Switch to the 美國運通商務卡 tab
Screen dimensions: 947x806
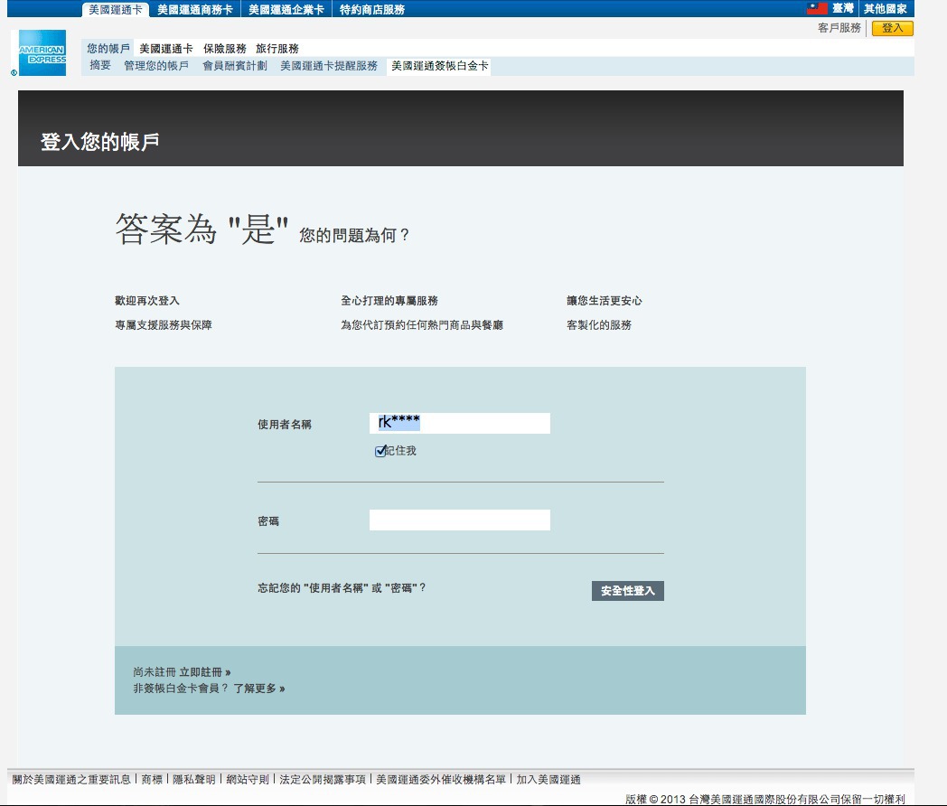pyautogui.click(x=195, y=10)
